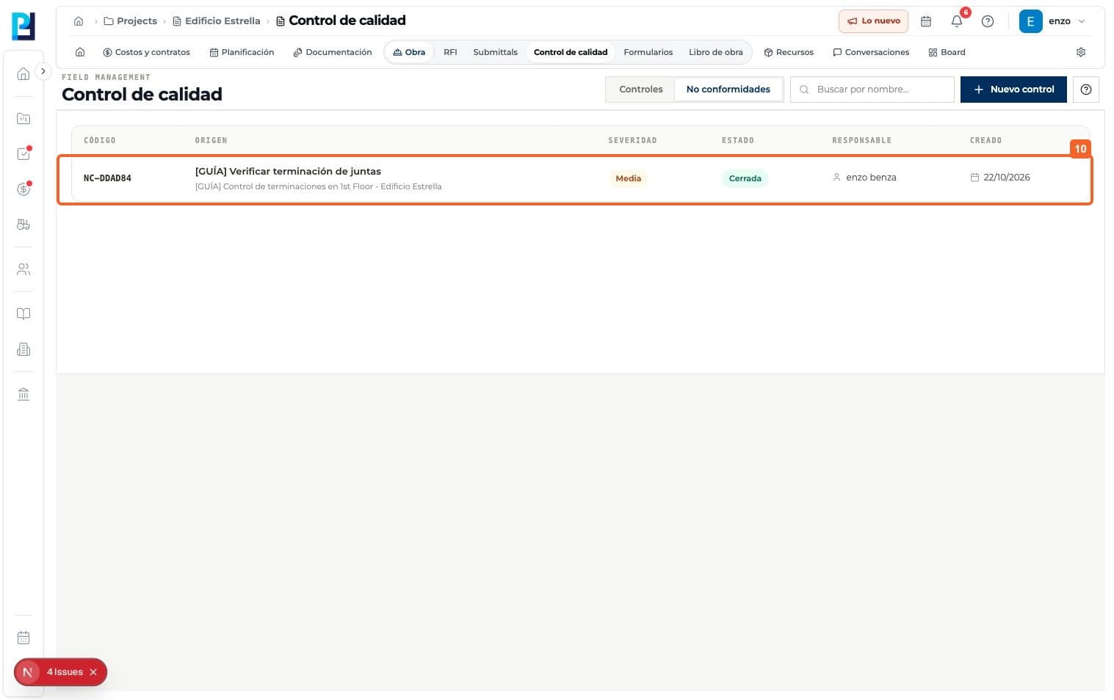Switch to the RFI tab
Viewport: 1114px width, 700px height.
450,52
